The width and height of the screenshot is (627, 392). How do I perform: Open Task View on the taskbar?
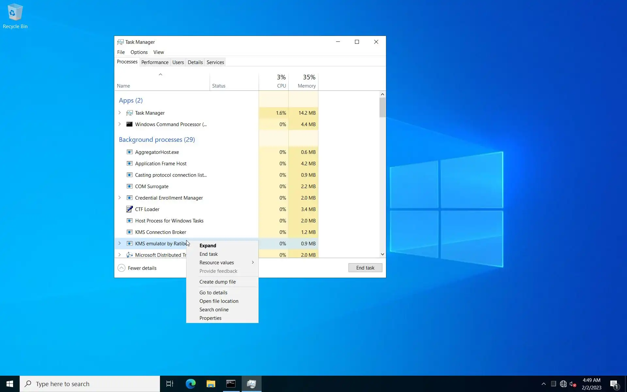[170, 384]
